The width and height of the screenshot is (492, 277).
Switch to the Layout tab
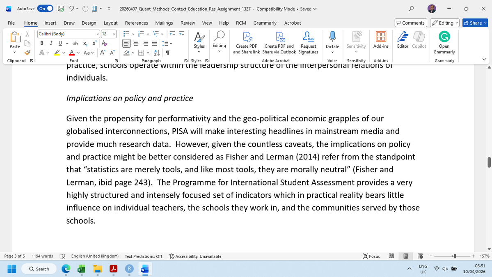pos(110,23)
